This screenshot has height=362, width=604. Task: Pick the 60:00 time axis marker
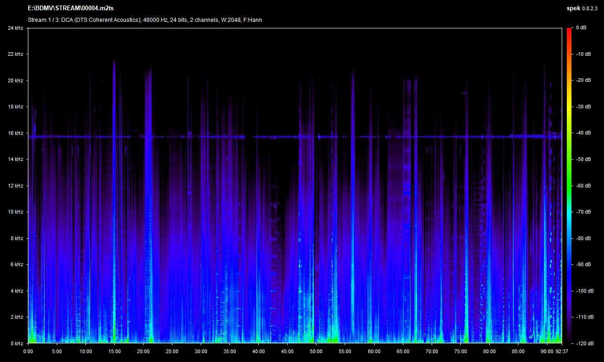[x=374, y=351]
